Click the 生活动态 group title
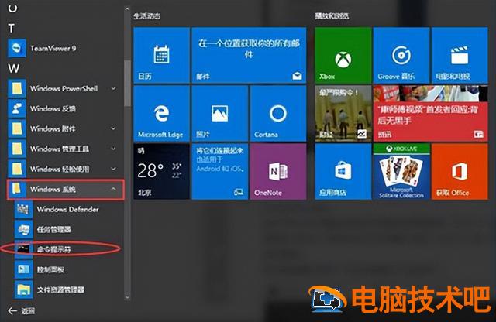Viewport: 496px width, 322px height. pos(146,15)
